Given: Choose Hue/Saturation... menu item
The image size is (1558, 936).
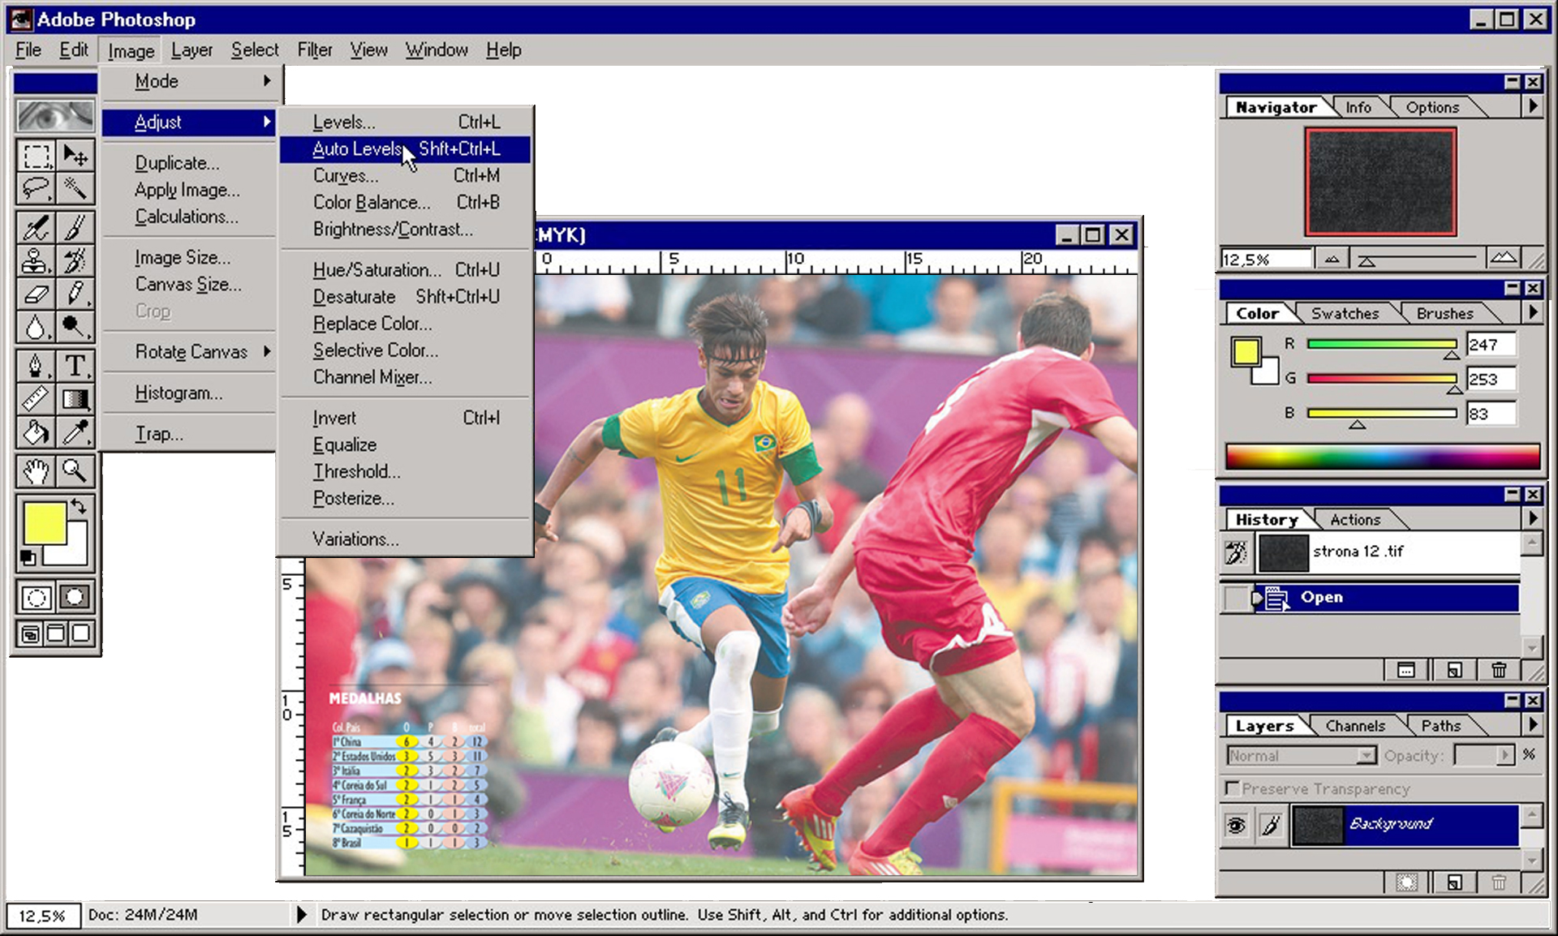Looking at the screenshot, I should coord(406,270).
